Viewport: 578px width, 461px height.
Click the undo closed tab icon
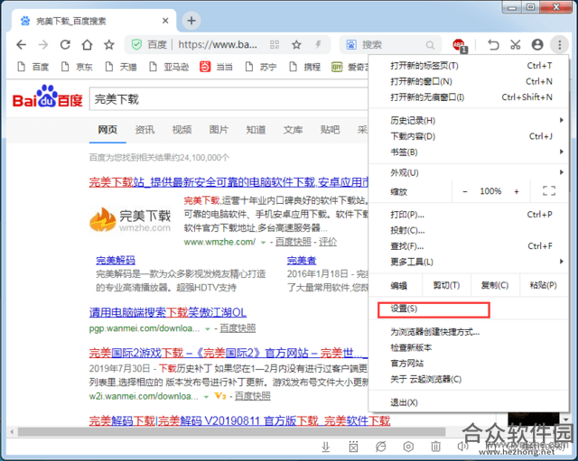coord(493,45)
